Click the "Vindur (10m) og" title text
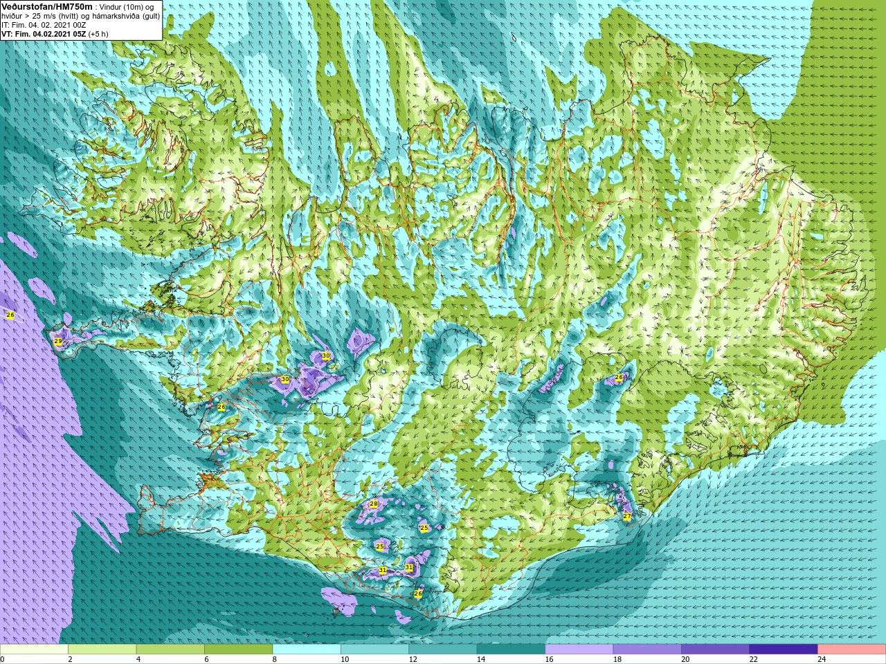The image size is (886, 664). (x=127, y=6)
